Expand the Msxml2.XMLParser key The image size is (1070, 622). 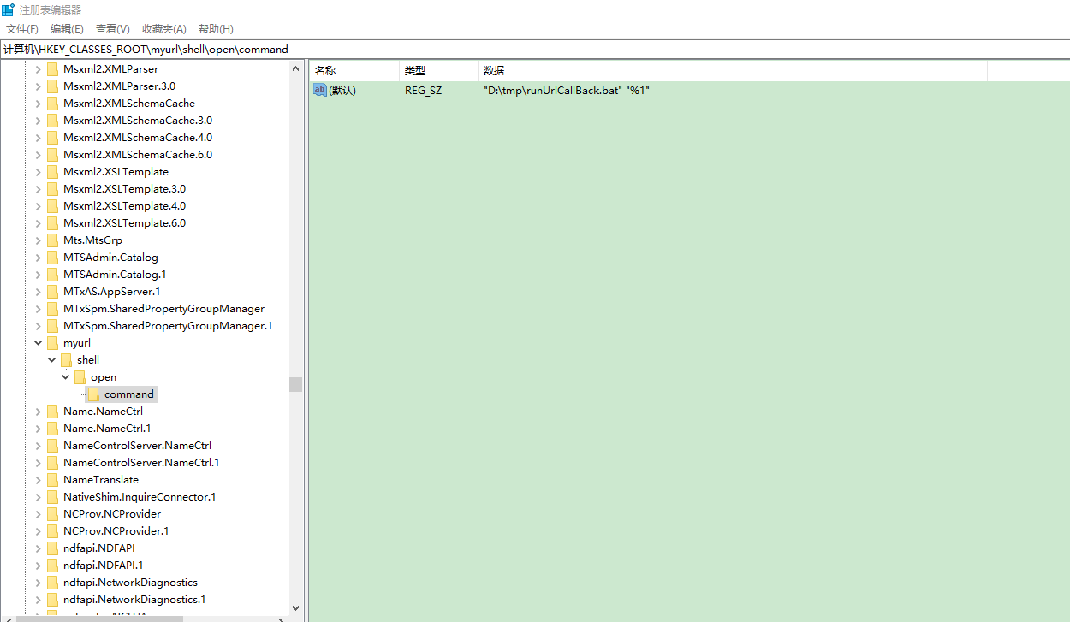(x=38, y=68)
